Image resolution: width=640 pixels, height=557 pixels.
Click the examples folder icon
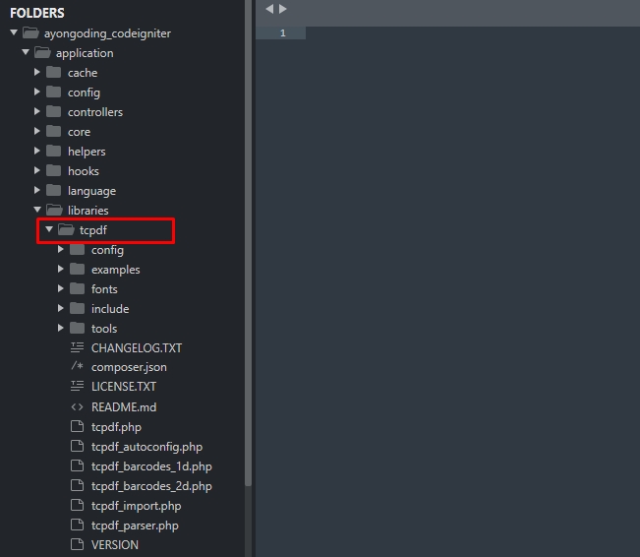pos(77,269)
